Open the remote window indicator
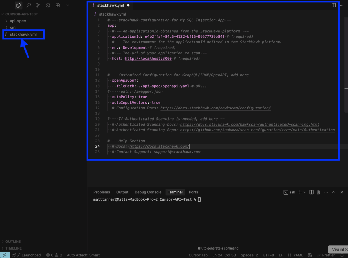Screen dimensions: 348x258 click(5, 255)
